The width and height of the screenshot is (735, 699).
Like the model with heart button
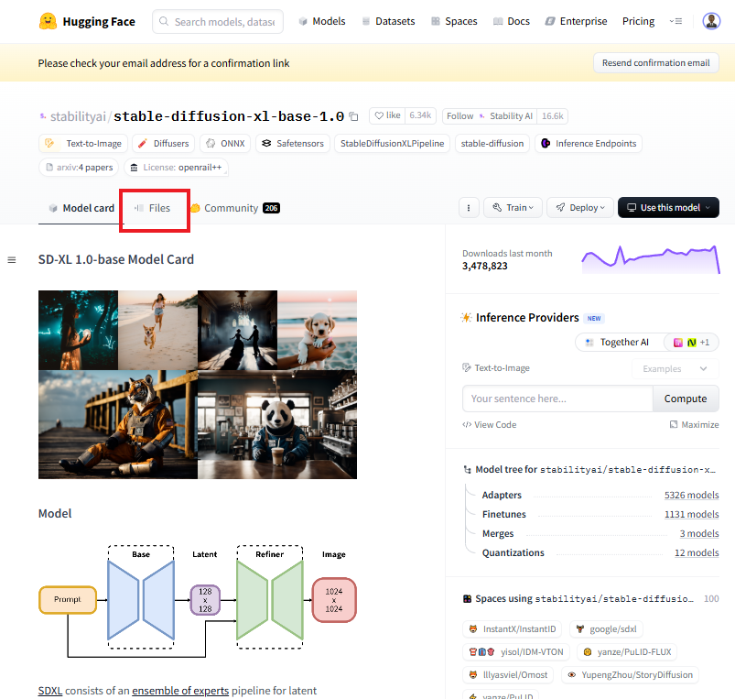[387, 115]
